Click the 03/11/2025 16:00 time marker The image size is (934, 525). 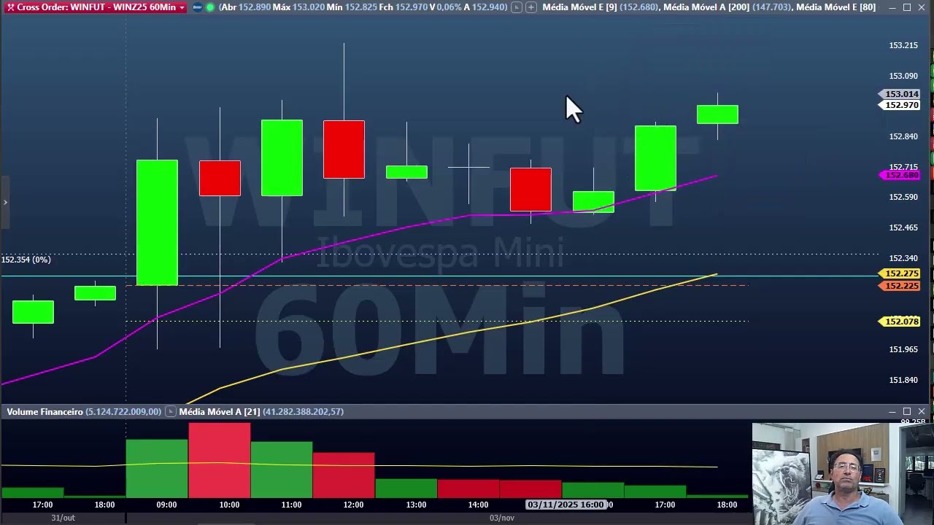pos(566,505)
